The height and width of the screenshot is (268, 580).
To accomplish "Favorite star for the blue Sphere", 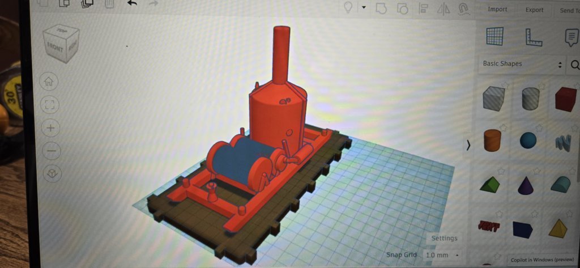I will [x=539, y=128].
